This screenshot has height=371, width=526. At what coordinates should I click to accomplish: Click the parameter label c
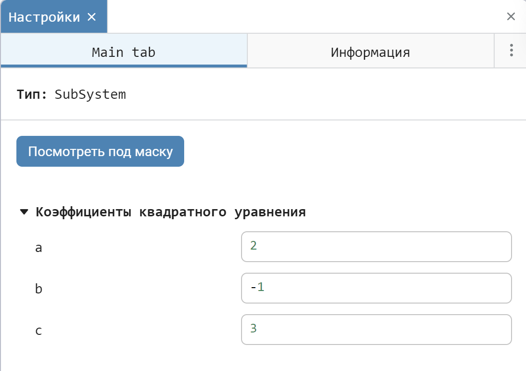point(39,331)
